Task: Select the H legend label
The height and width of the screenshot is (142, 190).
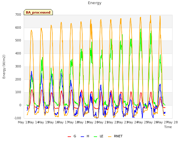Action: [88, 136]
